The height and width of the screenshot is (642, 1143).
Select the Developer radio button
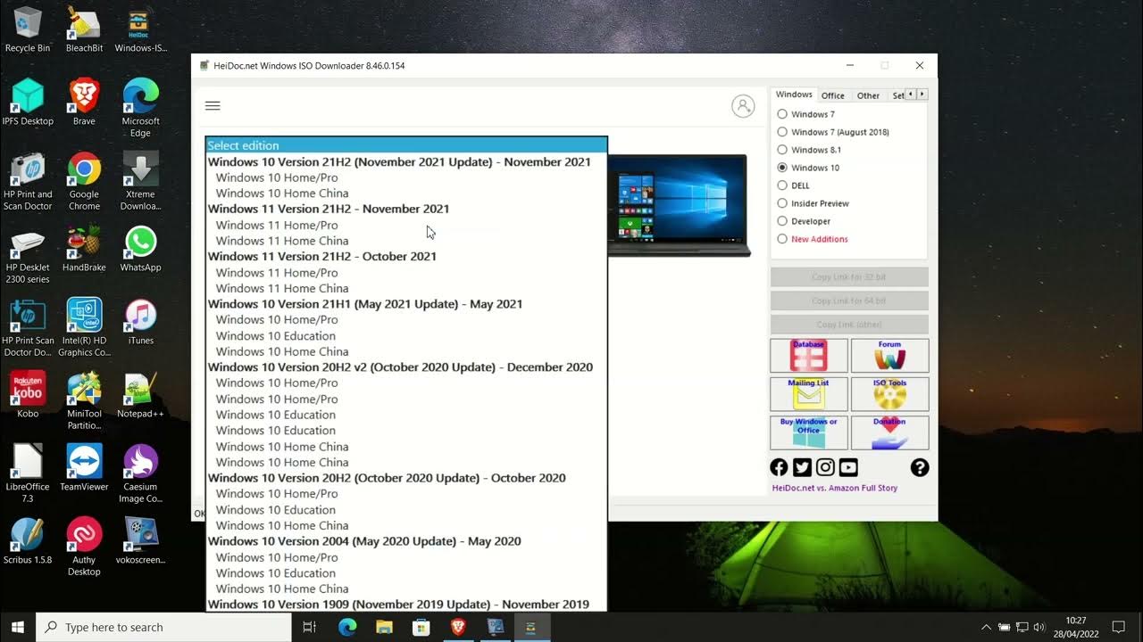pyautogui.click(x=782, y=221)
